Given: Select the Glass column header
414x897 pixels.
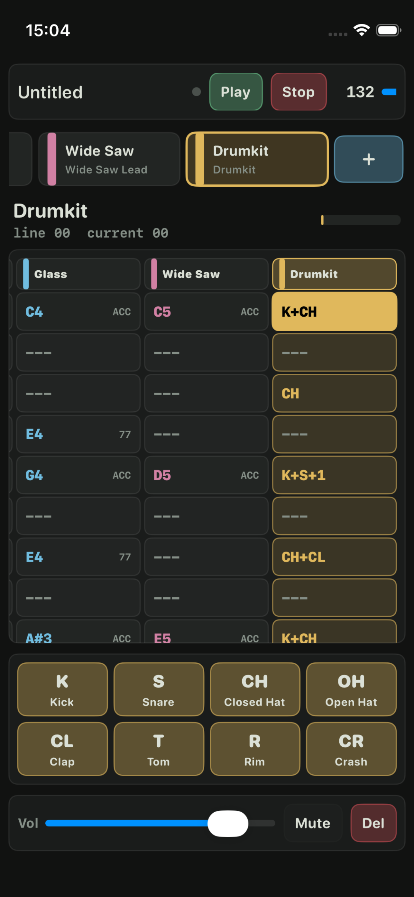Looking at the screenshot, I should click(x=78, y=273).
